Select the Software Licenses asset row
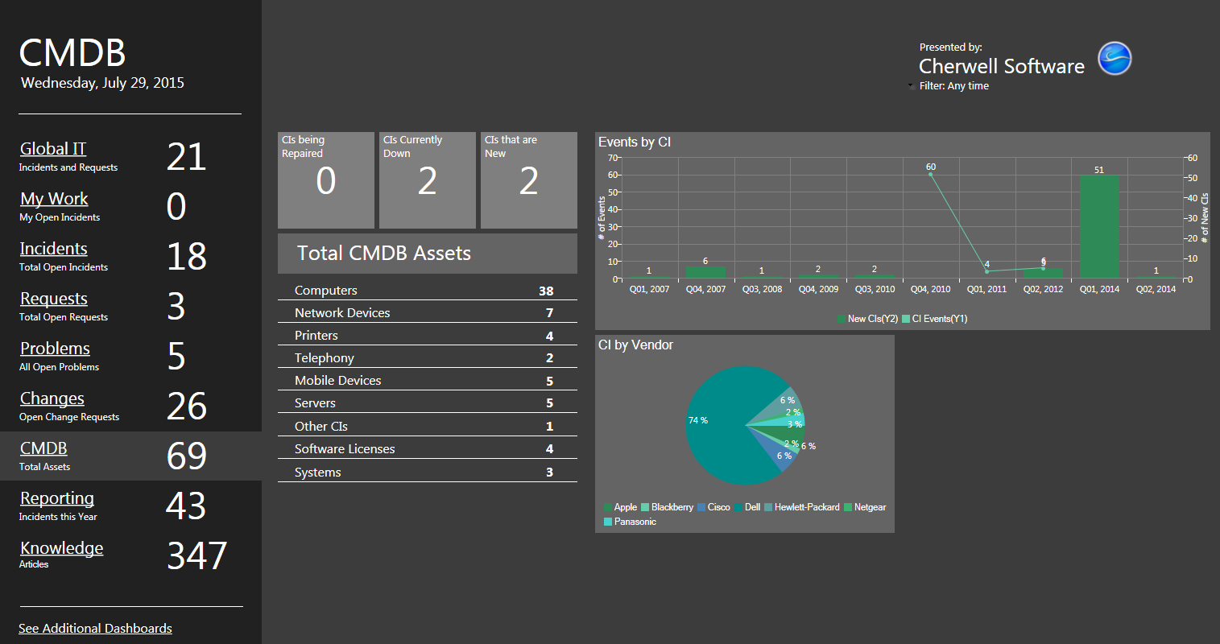The height and width of the screenshot is (644, 1220). coord(427,449)
